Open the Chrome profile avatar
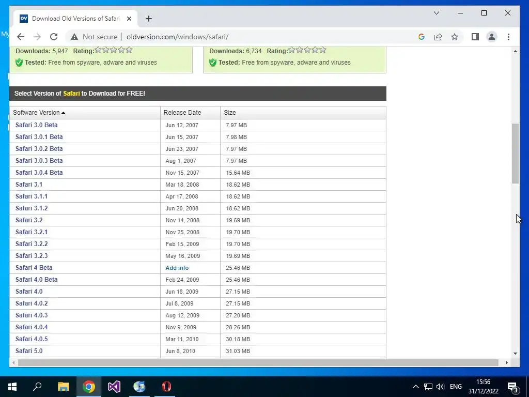529x397 pixels. [x=492, y=37]
